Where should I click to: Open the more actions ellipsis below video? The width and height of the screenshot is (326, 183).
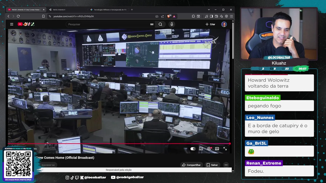click(x=226, y=165)
